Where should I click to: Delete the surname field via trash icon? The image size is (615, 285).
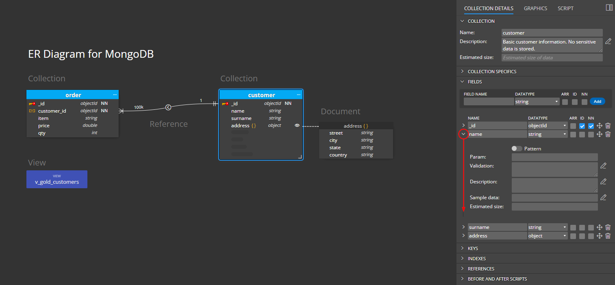[608, 227]
